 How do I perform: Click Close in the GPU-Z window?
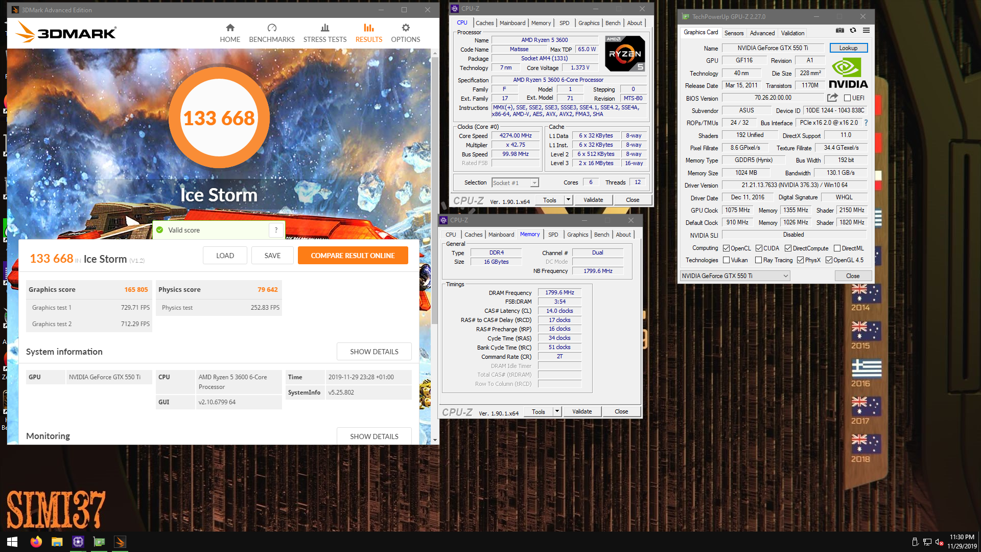(x=853, y=276)
